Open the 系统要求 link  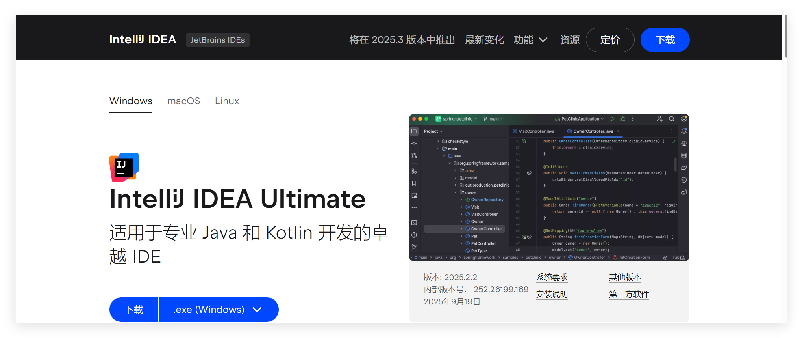pos(552,278)
